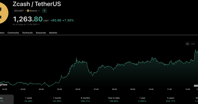Open the ZECUSDT Binance exchange dropdown
Screen dimensions: 198x104
(x=27, y=11)
